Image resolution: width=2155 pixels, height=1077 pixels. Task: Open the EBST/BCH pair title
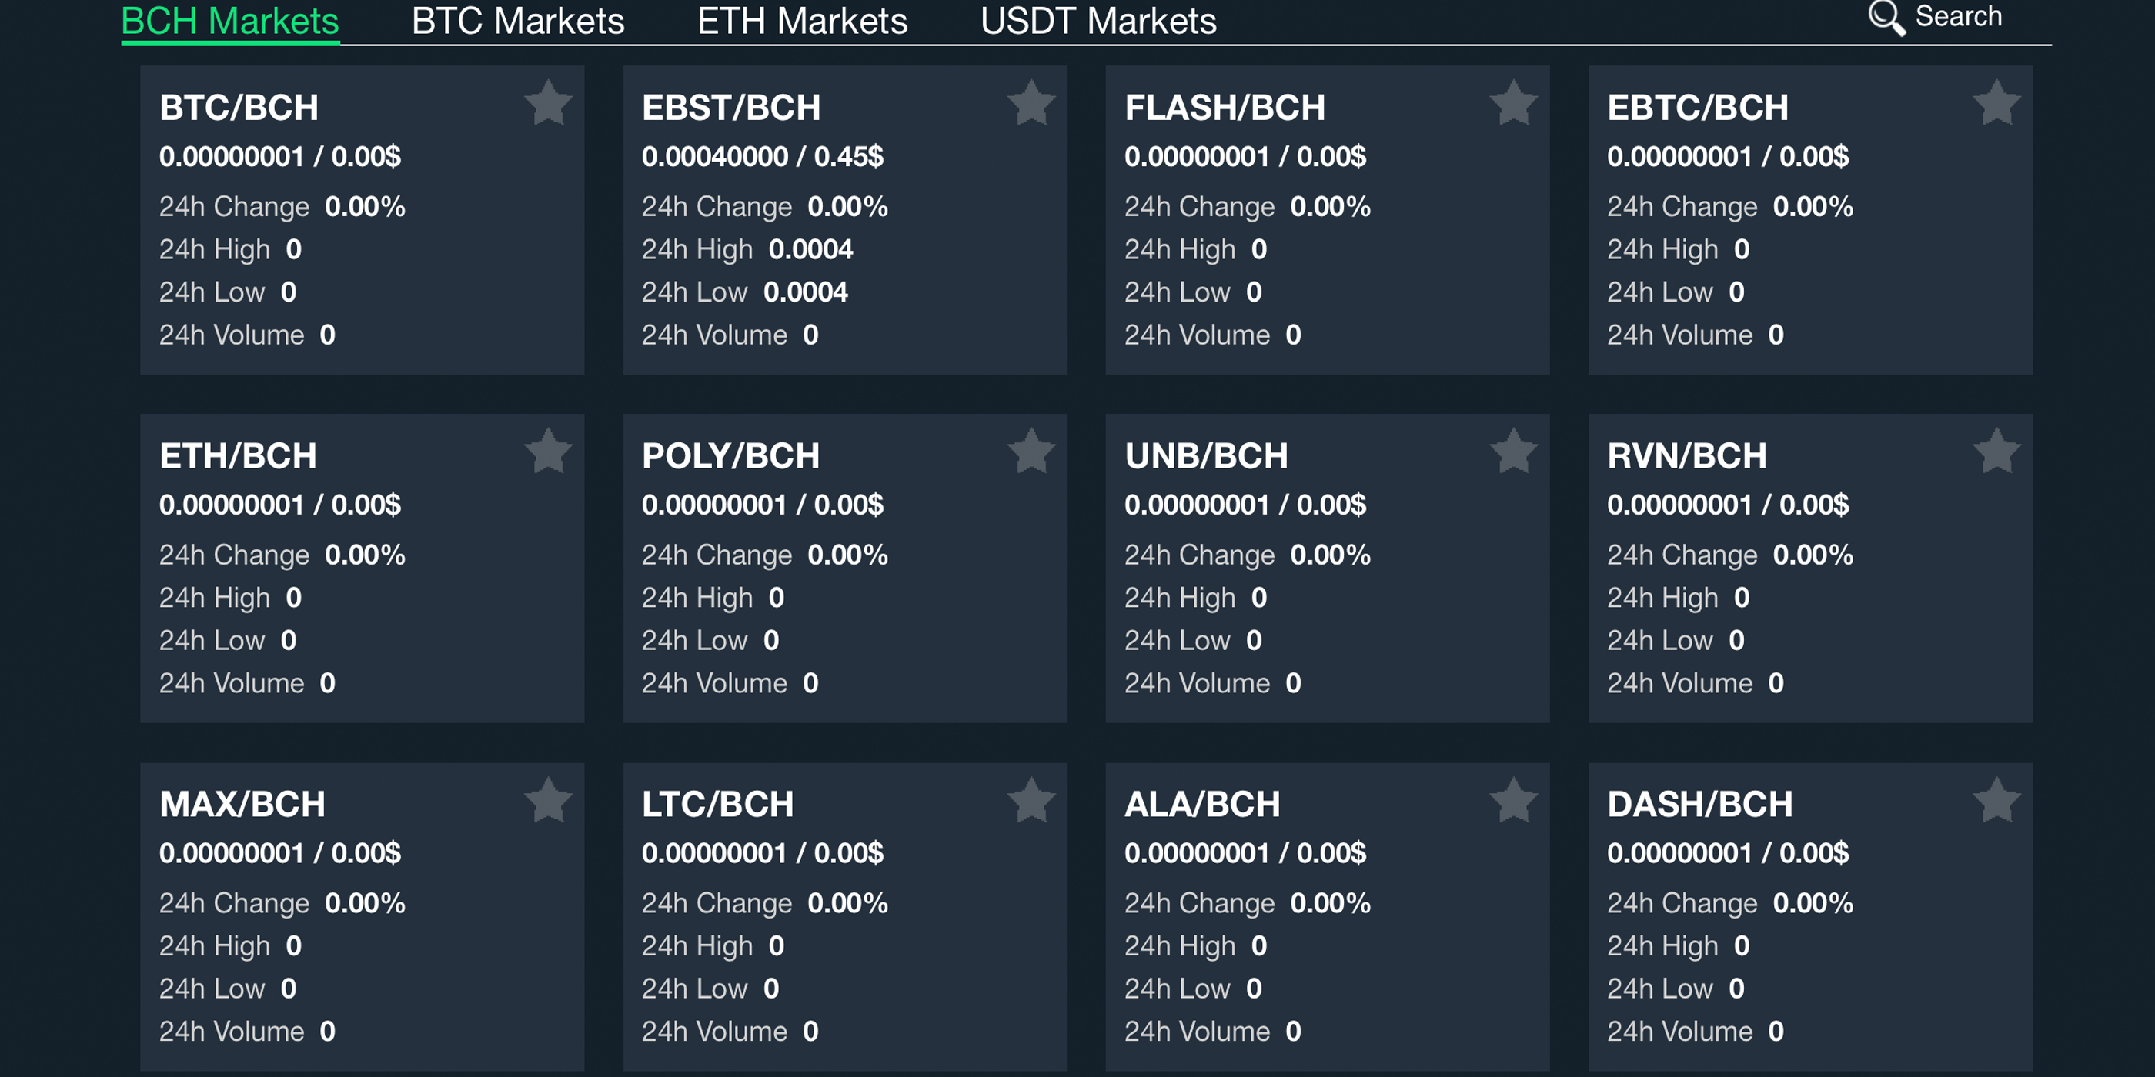pos(730,108)
